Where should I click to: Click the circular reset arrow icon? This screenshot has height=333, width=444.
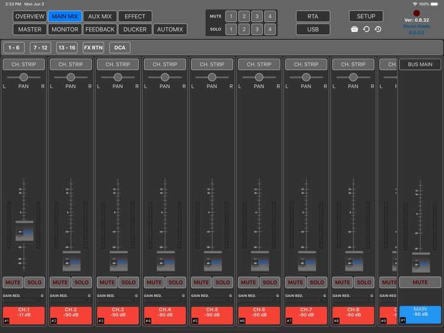tap(366, 29)
